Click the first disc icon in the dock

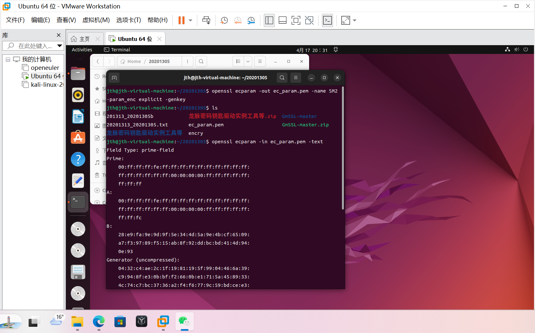(x=78, y=229)
